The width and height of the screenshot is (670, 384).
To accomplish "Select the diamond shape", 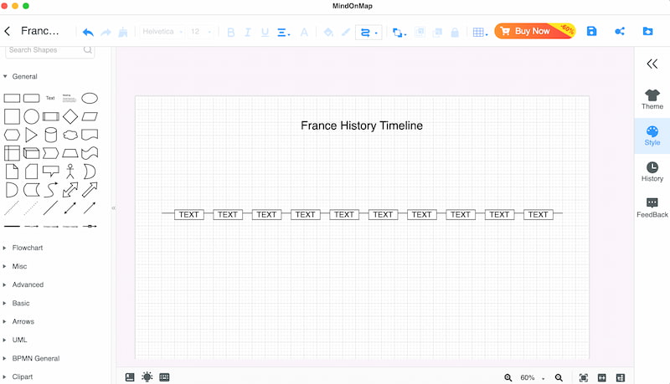I will click(x=70, y=116).
